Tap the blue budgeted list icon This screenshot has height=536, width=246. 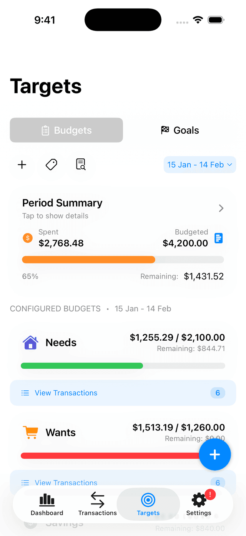coord(218,238)
